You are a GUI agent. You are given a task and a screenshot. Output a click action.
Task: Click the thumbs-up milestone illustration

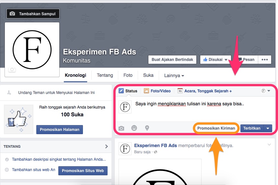click(18, 119)
